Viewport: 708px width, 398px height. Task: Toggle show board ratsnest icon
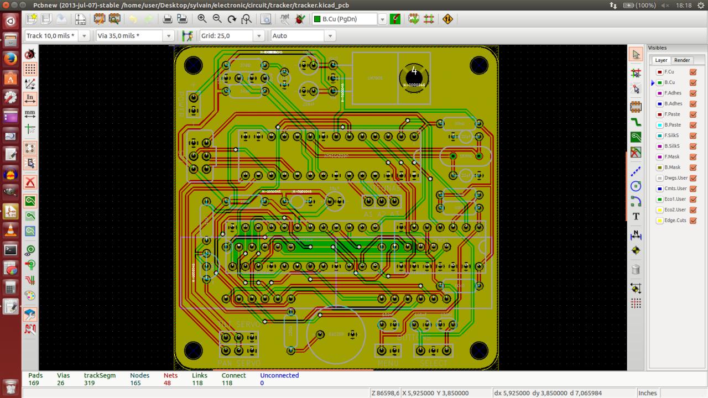tap(30, 148)
